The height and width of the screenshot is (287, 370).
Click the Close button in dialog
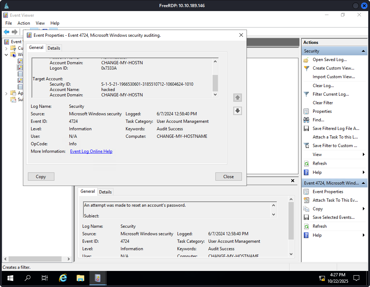point(228,177)
